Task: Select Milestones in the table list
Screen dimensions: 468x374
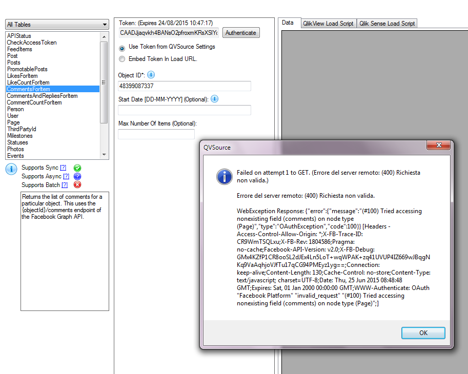Action: coord(53,136)
